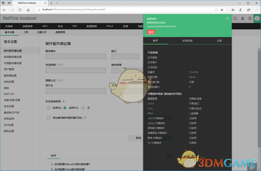Switch to the IPSLA menu tab
This screenshot has width=261, height=171.
pyautogui.click(x=110, y=26)
